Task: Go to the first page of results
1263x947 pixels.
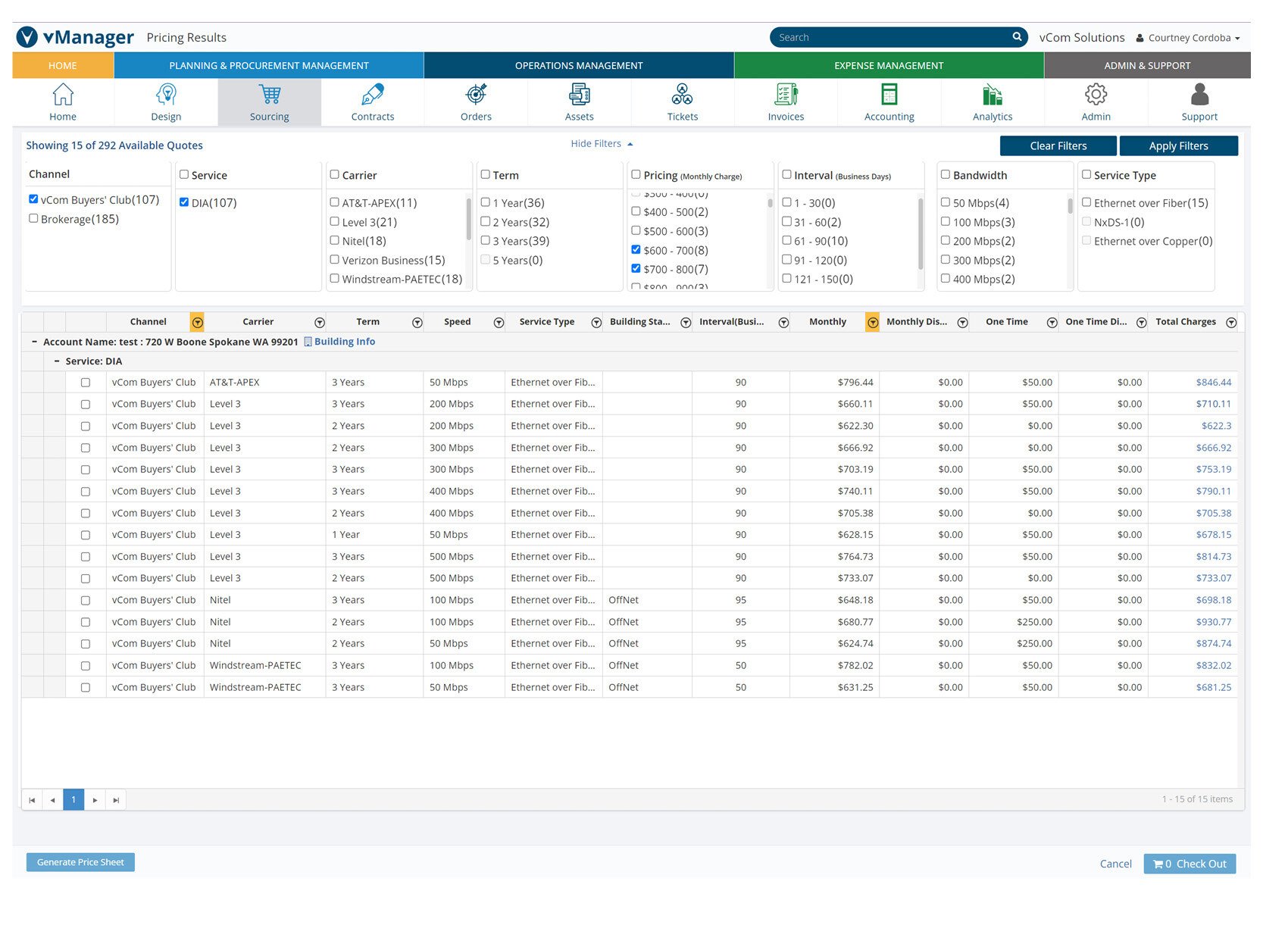Action: click(x=32, y=800)
